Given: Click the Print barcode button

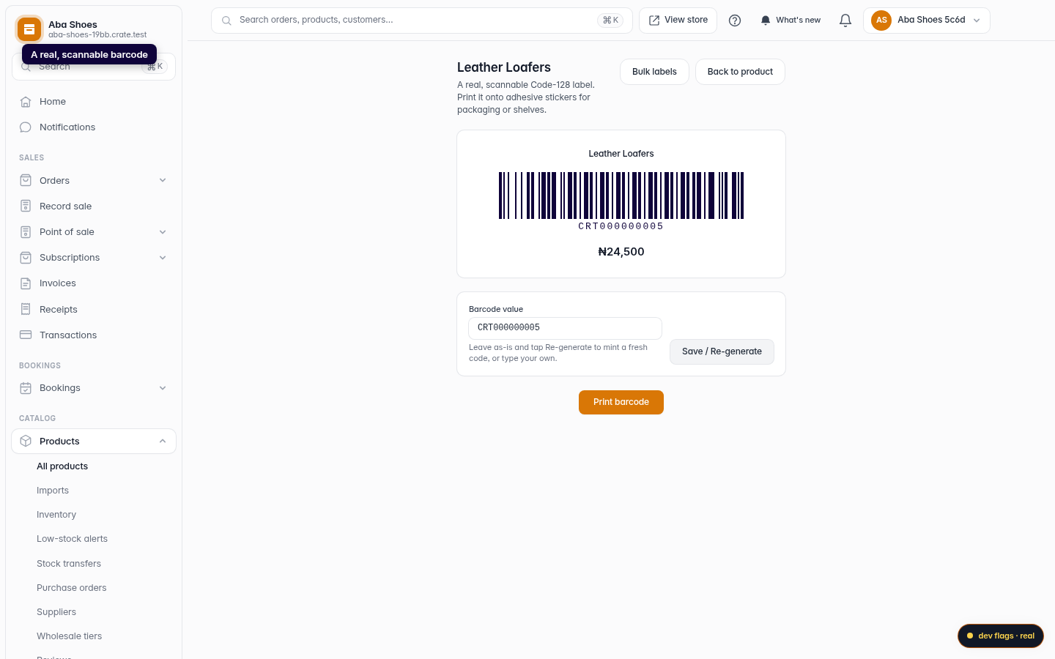Looking at the screenshot, I should click(x=621, y=402).
